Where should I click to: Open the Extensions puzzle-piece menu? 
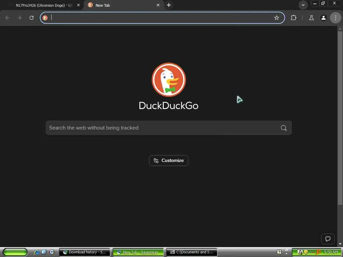pos(293,18)
